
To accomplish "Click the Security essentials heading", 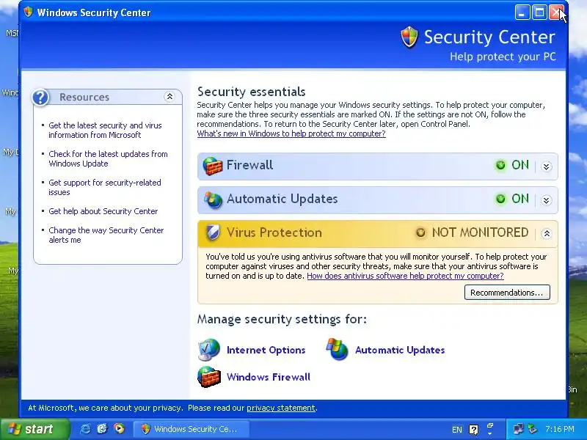I will coord(251,92).
